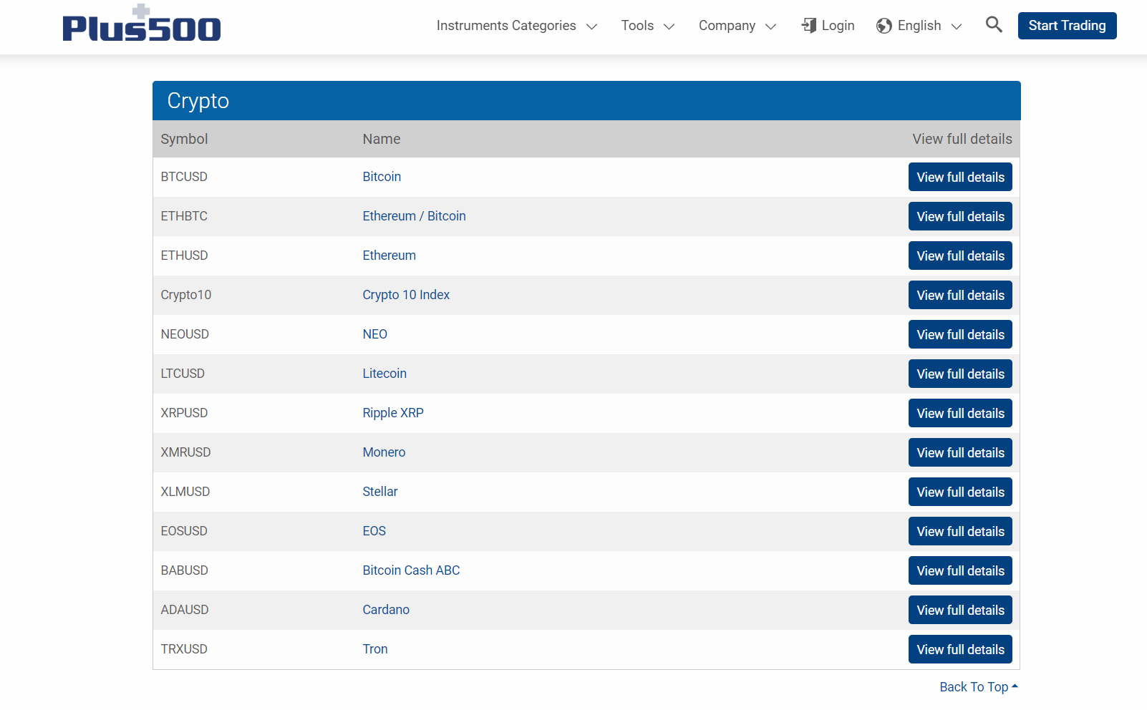Click the XLMUSD symbol text
The width and height of the screenshot is (1147, 710).
coord(185,492)
